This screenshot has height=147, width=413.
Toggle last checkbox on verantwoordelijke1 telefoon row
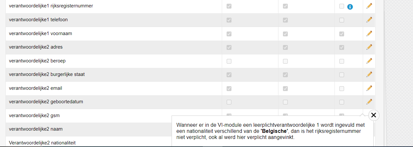click(342, 20)
